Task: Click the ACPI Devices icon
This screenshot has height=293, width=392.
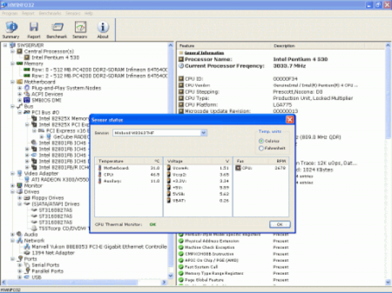Action: (x=27, y=94)
